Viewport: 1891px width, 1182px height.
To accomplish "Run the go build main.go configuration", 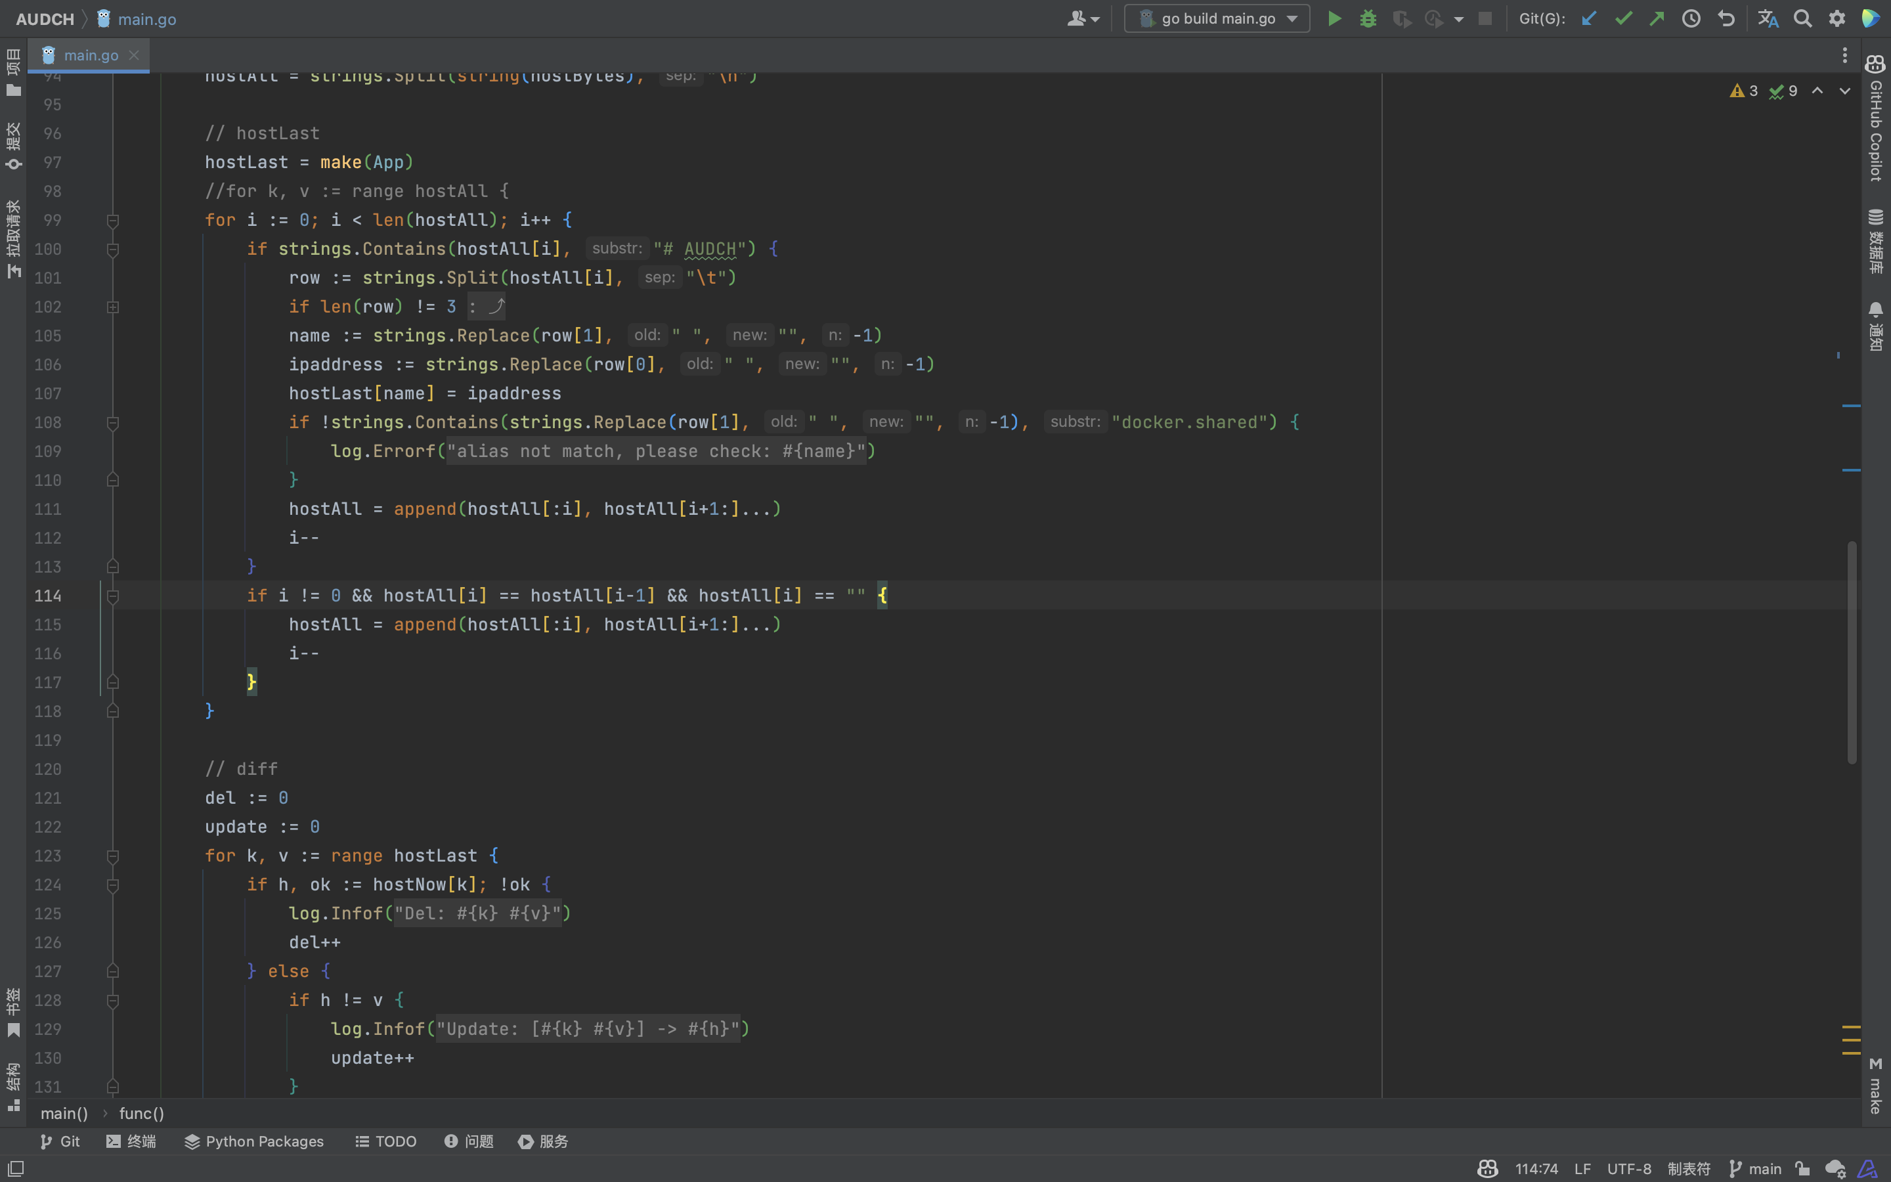I will pos(1335,19).
